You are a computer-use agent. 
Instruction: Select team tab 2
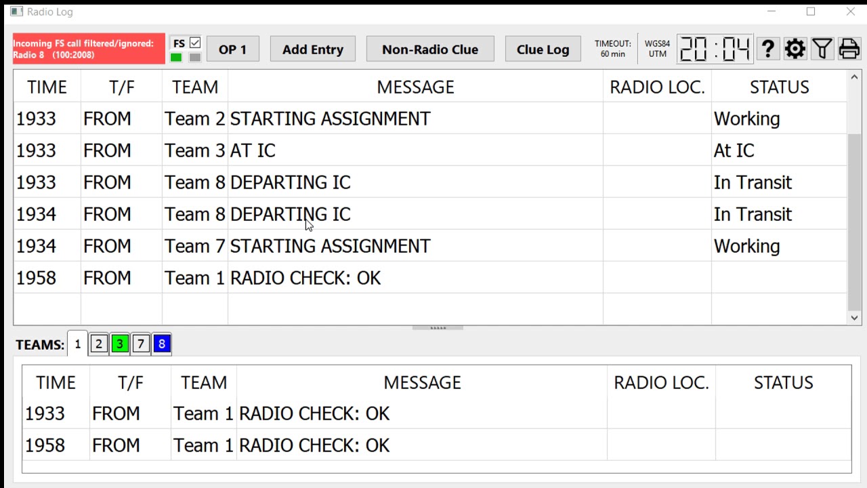[x=99, y=344]
